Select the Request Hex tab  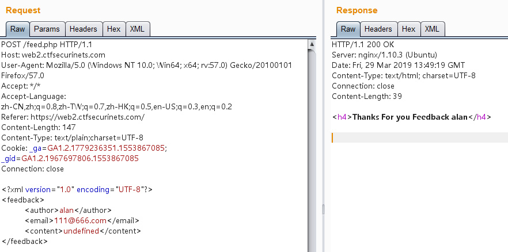coord(113,29)
